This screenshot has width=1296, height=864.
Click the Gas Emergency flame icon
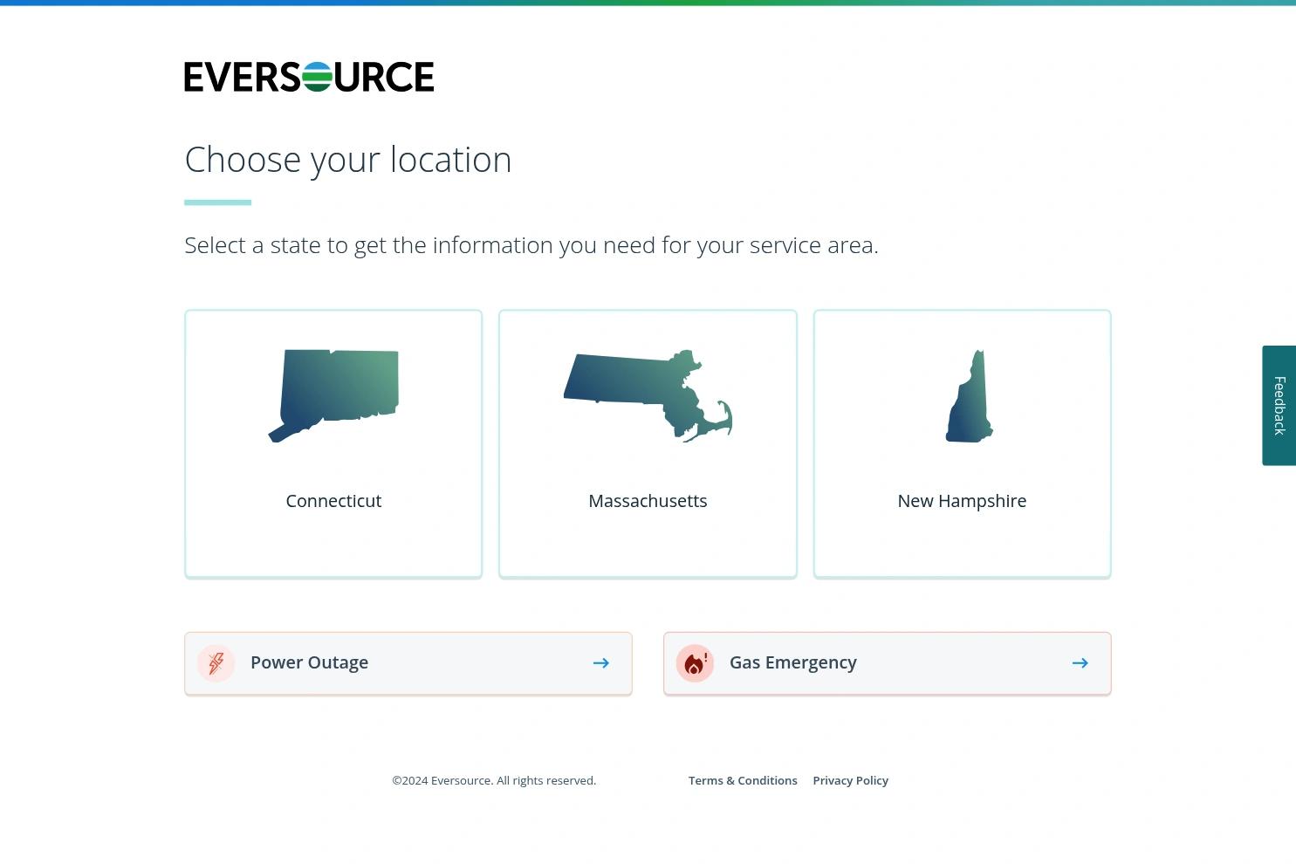click(695, 663)
